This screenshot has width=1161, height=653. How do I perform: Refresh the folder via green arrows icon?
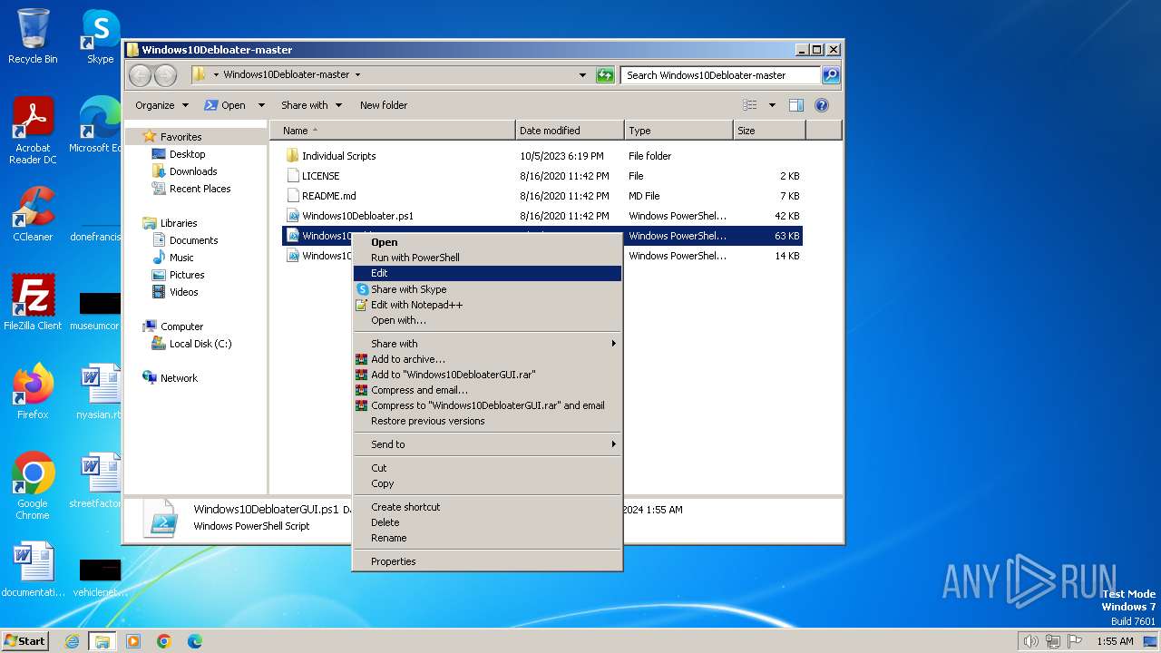(x=605, y=75)
